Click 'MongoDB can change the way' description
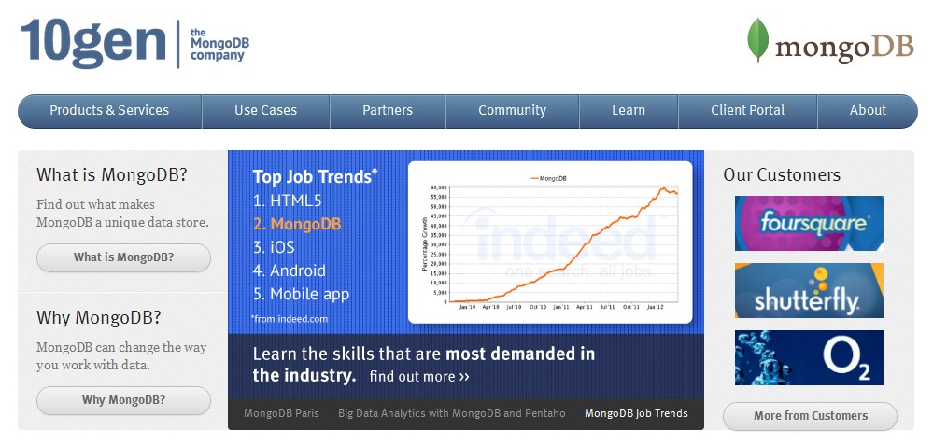Screen dimensions: 933x444 [x=121, y=356]
